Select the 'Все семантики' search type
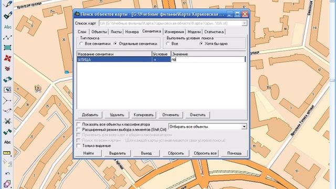This screenshot has height=189, width=336. [81, 44]
